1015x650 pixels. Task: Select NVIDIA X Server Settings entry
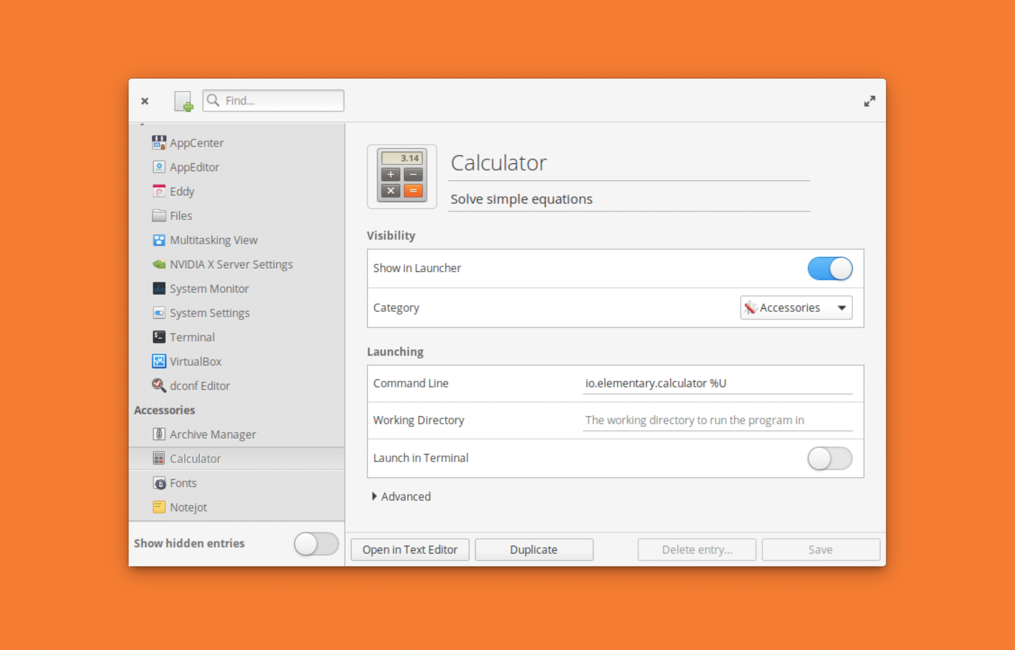[x=237, y=264]
